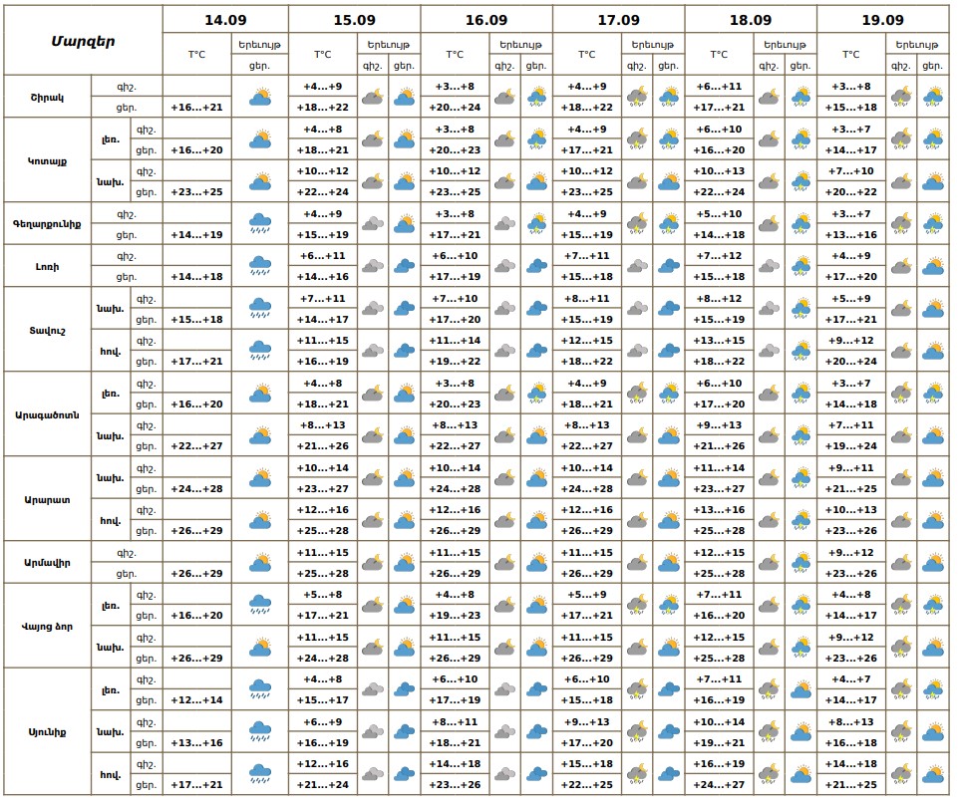
Task: Select the 14.09 date column header
Action: coord(225,20)
